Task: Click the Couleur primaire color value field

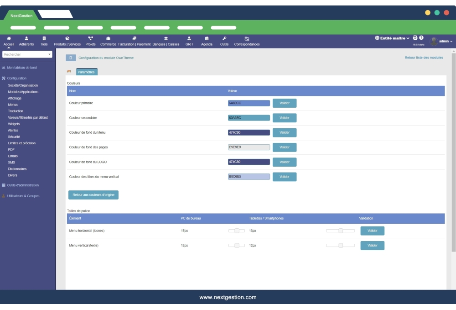Action: [x=249, y=103]
